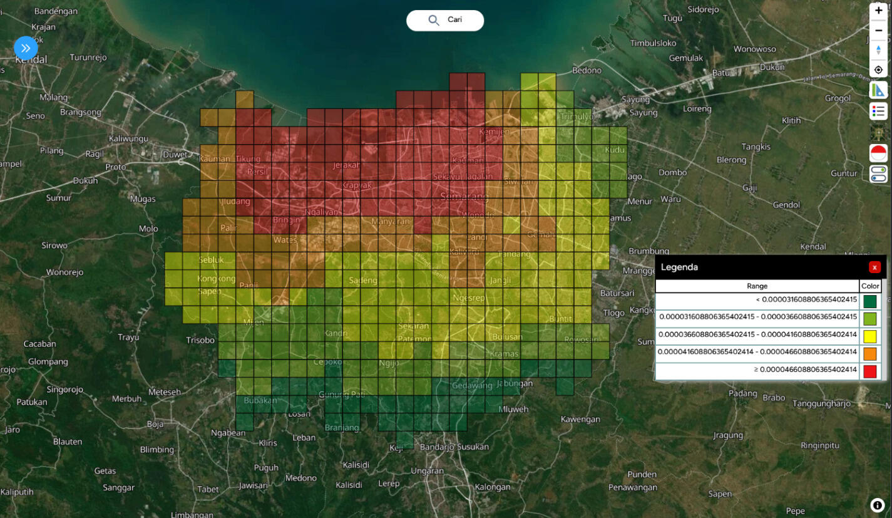Reset map compass orientation to north
892x518 pixels.
coord(878,50)
